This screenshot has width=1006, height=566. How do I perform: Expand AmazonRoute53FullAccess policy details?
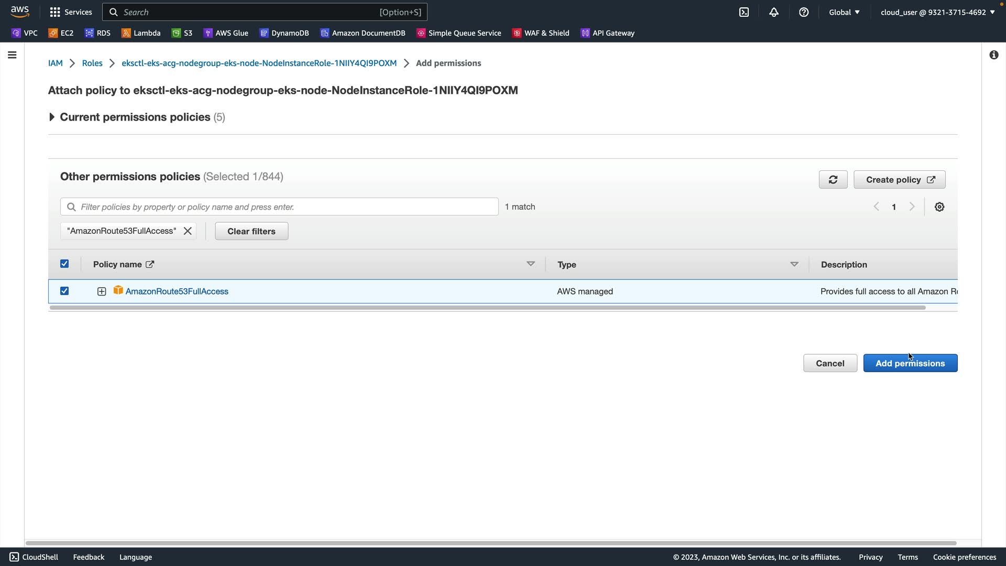pyautogui.click(x=102, y=291)
